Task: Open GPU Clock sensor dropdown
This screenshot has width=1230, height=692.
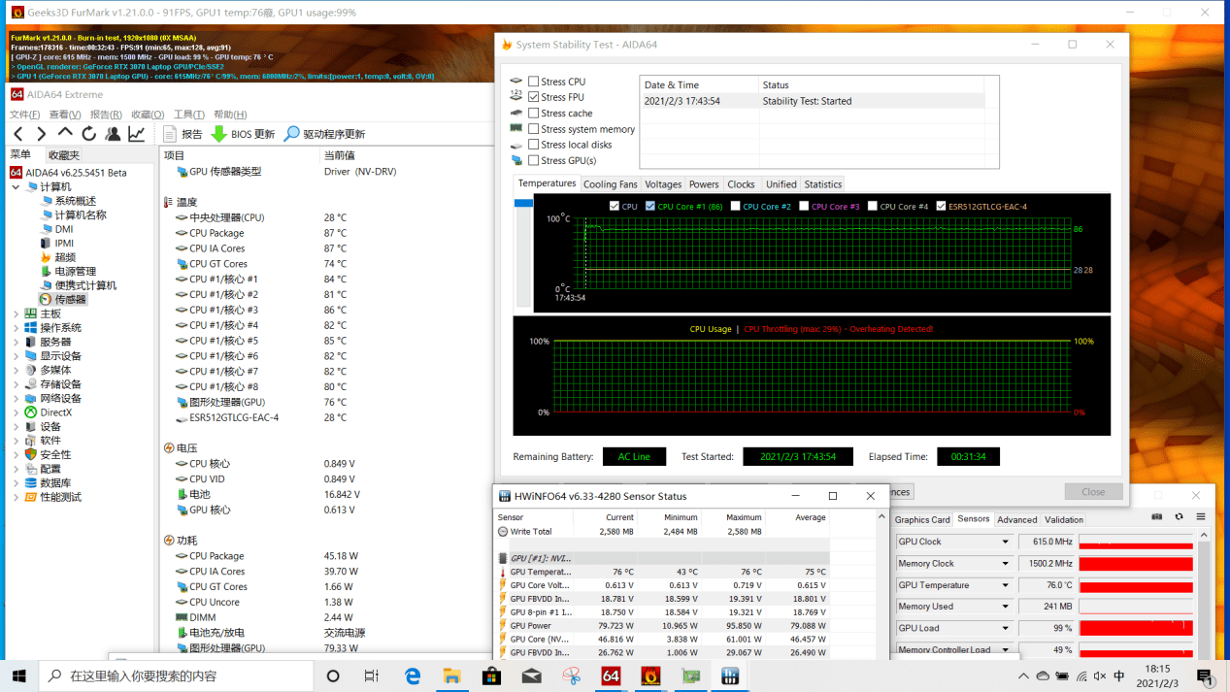Action: click(x=1006, y=542)
